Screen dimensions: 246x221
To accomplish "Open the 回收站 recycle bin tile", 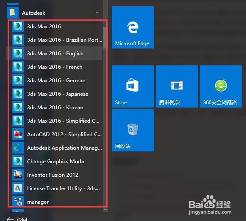I will pyautogui.click(x=133, y=130).
